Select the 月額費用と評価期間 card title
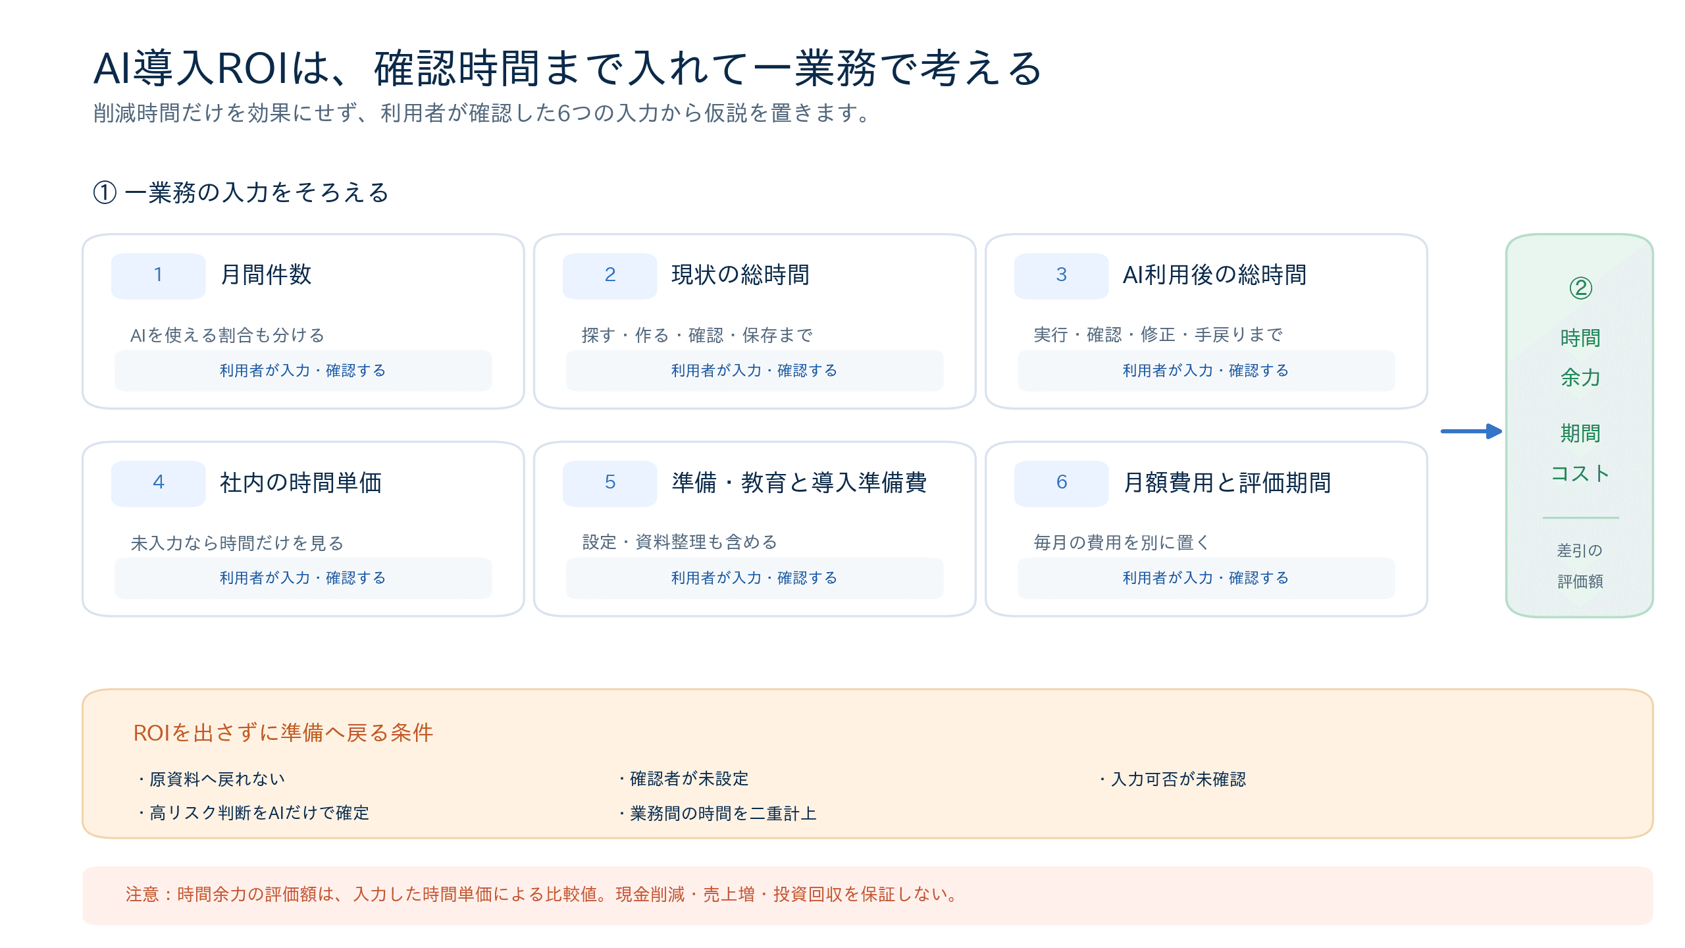The image size is (1685, 948). (1227, 483)
